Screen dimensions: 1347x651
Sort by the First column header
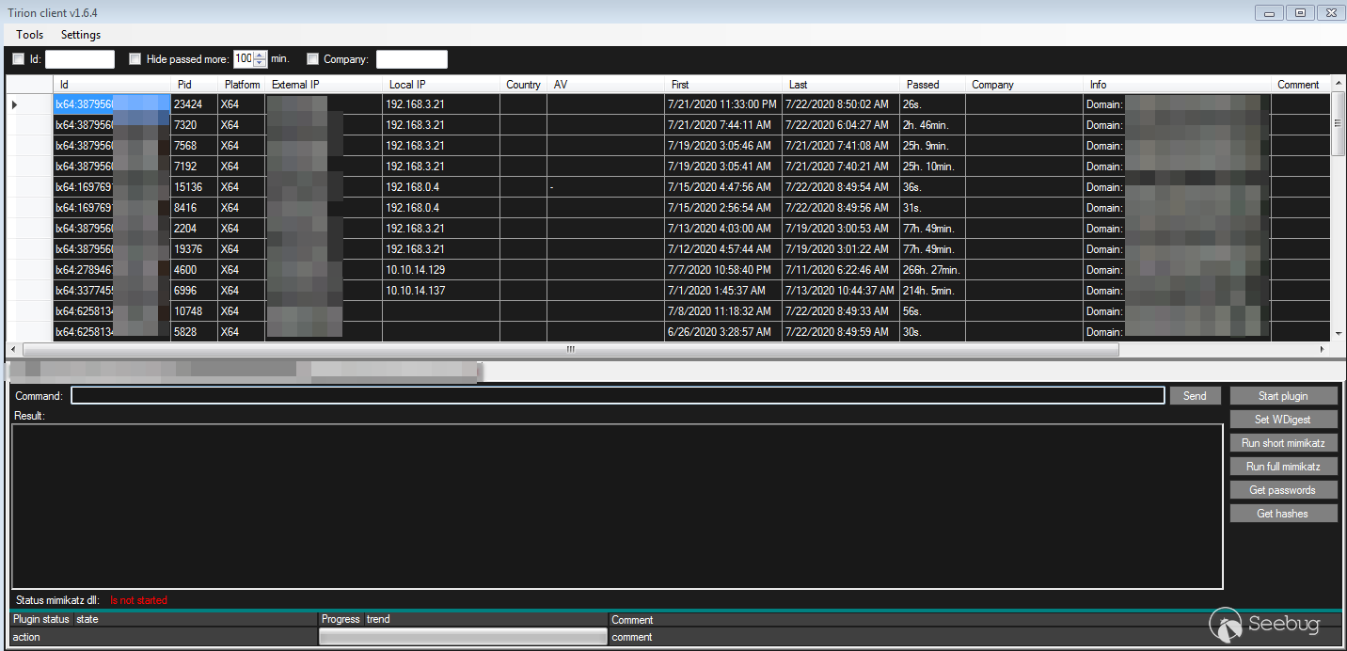click(x=723, y=85)
